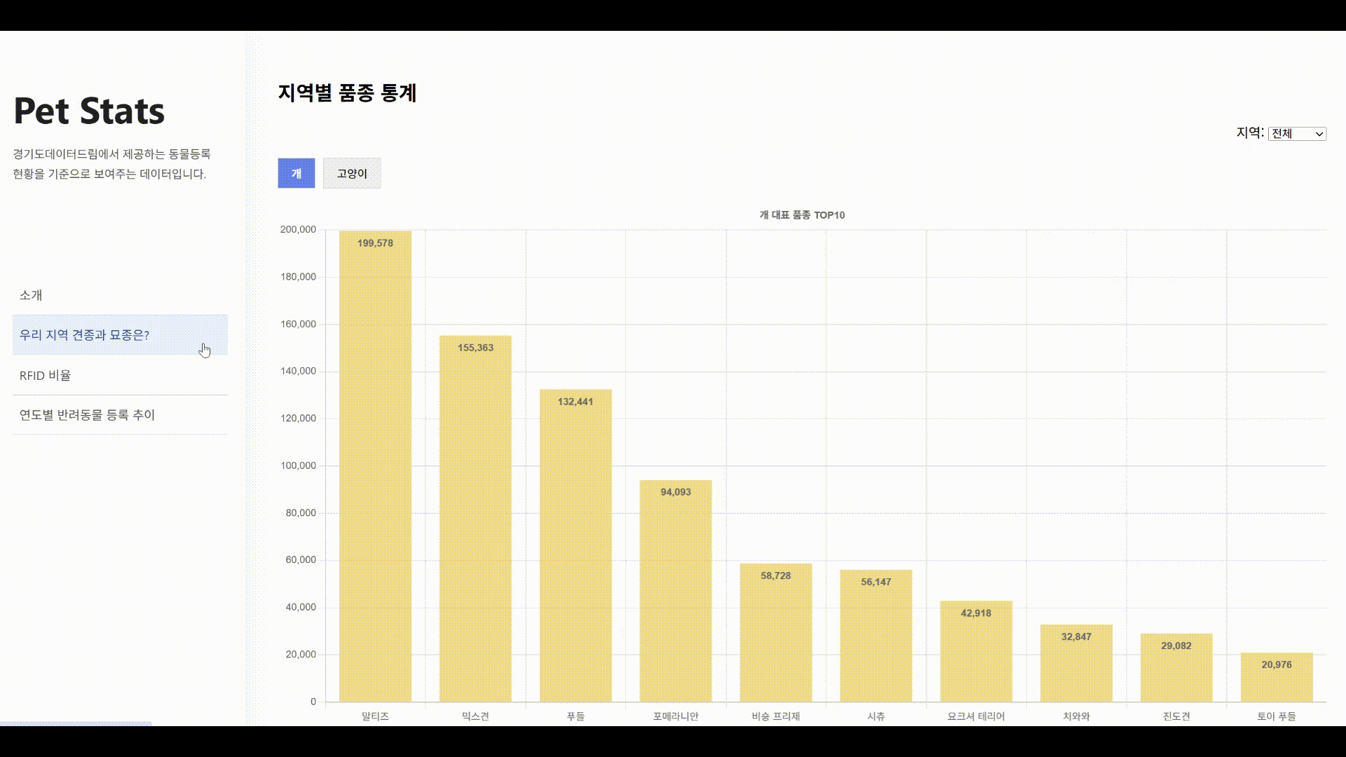Click the Pet Stats title

coord(89,111)
